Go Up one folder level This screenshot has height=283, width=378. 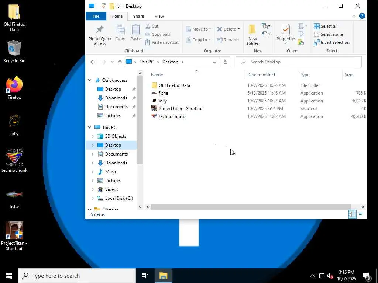(x=120, y=62)
